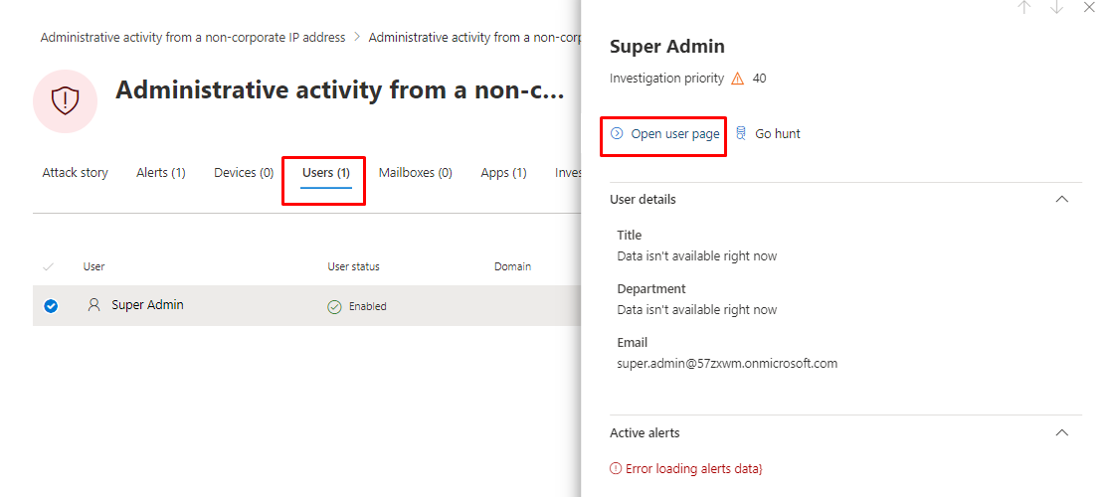Image resolution: width=1107 pixels, height=497 pixels.
Task: Click Open user page link
Action: 674,133
